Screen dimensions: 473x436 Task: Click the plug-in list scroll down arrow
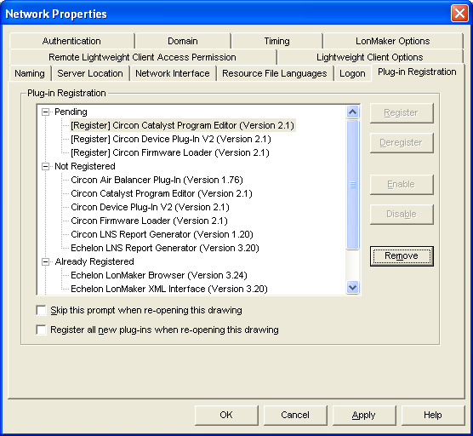pyautogui.click(x=353, y=287)
